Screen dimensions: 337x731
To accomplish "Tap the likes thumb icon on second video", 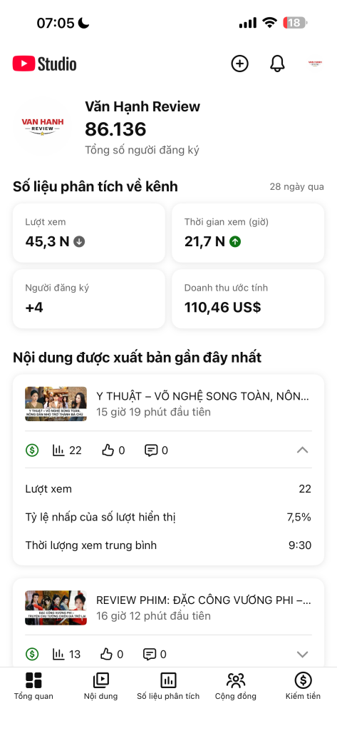I will point(107,654).
